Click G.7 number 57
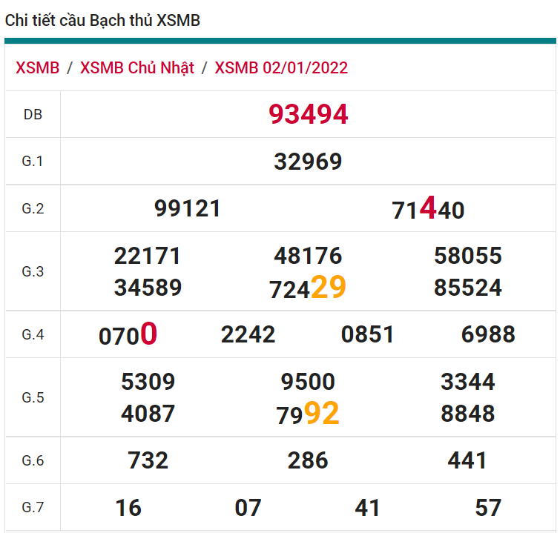 pos(488,508)
